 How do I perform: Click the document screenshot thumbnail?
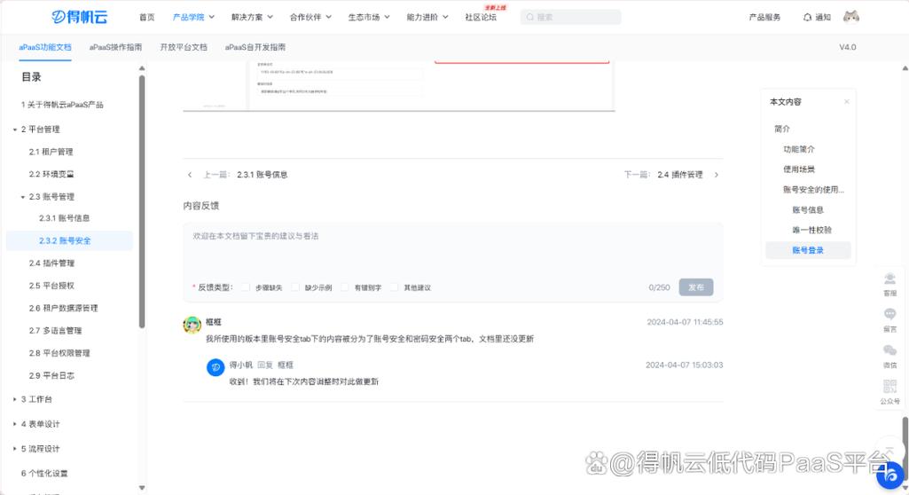pos(399,85)
